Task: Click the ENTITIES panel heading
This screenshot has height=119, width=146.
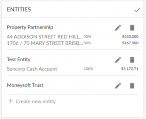Action: click(19, 10)
